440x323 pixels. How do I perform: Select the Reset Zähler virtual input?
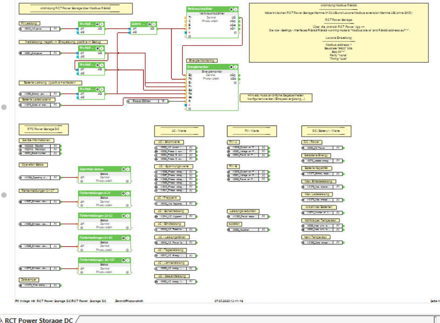(147, 101)
